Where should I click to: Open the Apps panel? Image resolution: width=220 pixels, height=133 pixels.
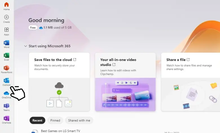(6, 31)
